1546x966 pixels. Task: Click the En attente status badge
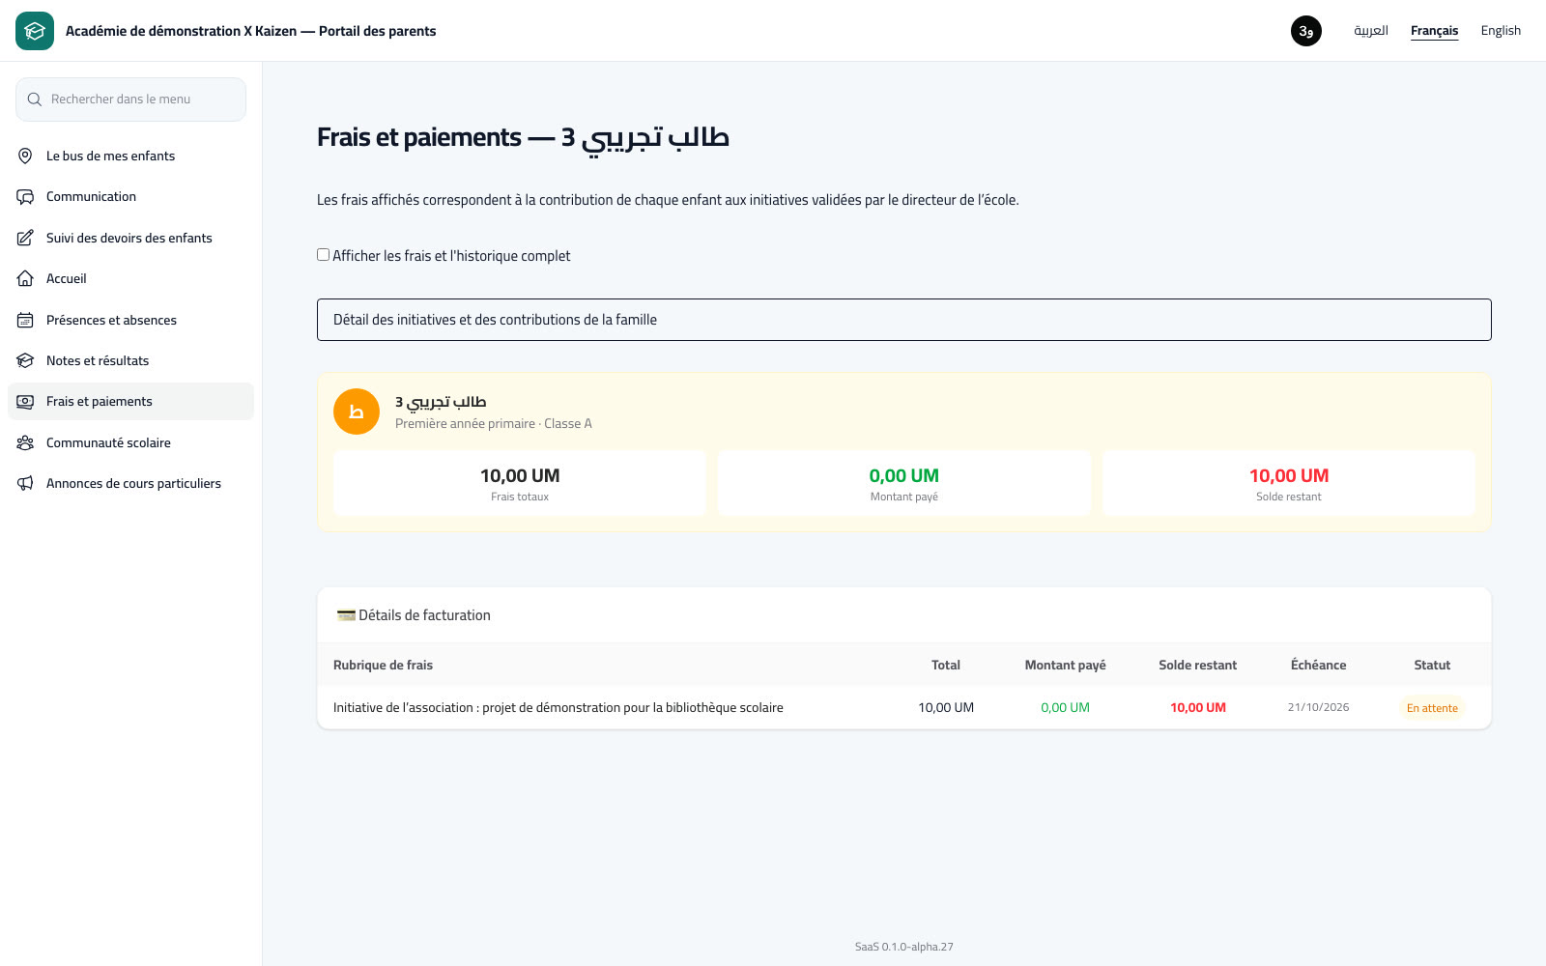click(1432, 708)
